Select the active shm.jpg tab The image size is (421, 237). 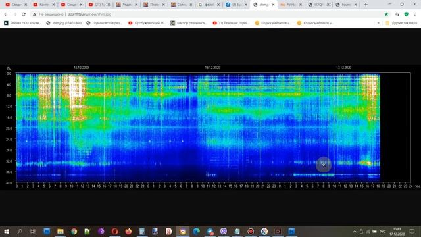pos(264,5)
